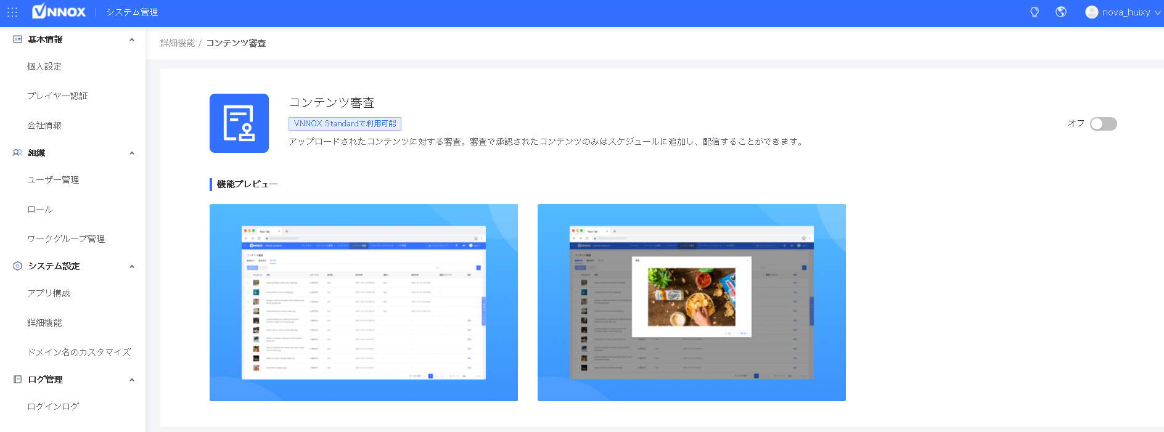Click the nova_huixy user avatar
This screenshot has width=1164, height=432.
(1091, 12)
